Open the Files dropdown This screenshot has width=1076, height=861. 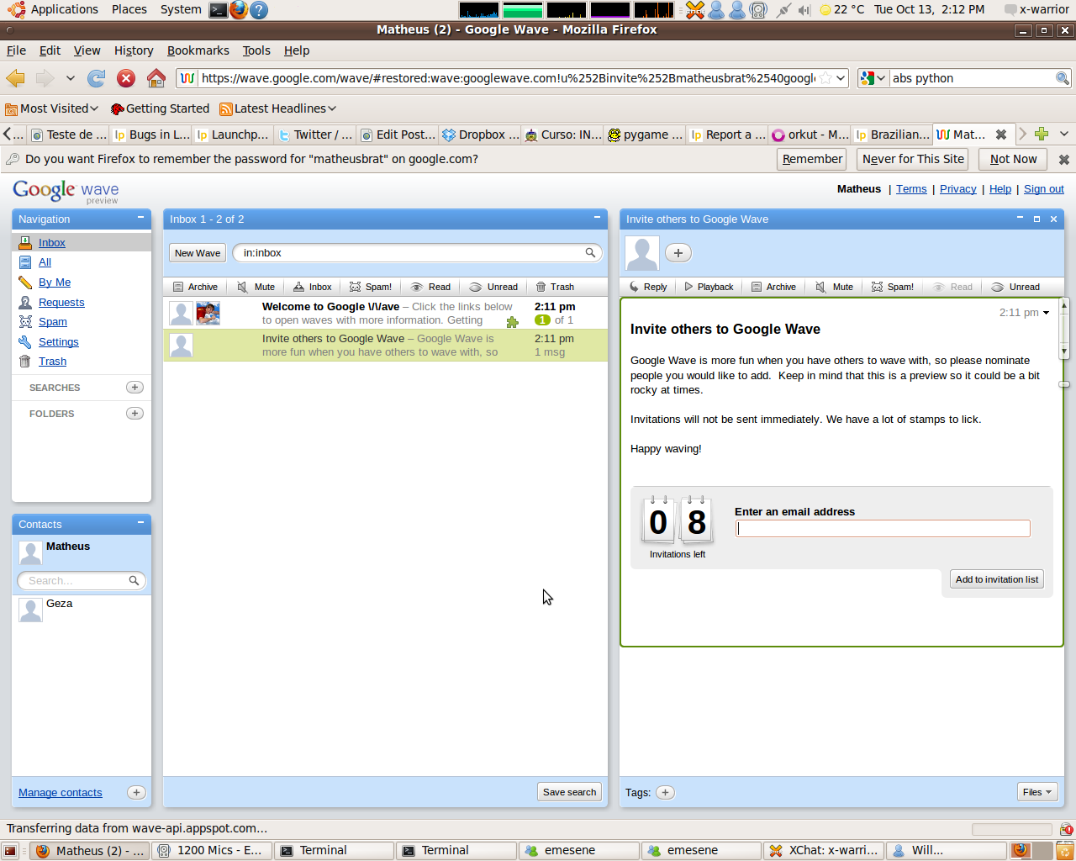point(1037,792)
